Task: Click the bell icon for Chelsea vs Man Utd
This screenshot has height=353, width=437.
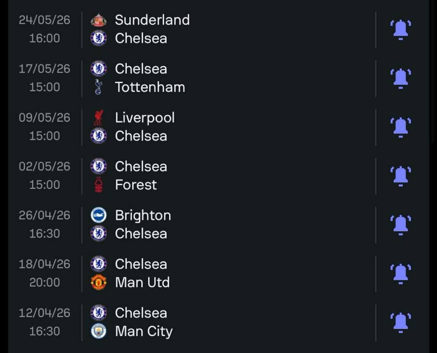Action: pyautogui.click(x=401, y=274)
